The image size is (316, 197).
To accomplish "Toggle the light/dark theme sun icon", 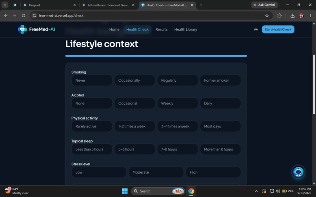I will click(256, 29).
